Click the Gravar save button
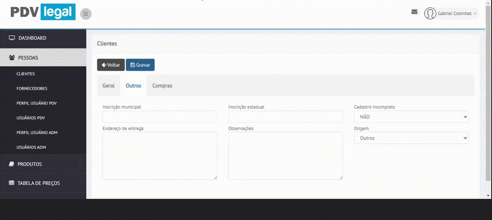This screenshot has height=220, width=492. point(140,65)
